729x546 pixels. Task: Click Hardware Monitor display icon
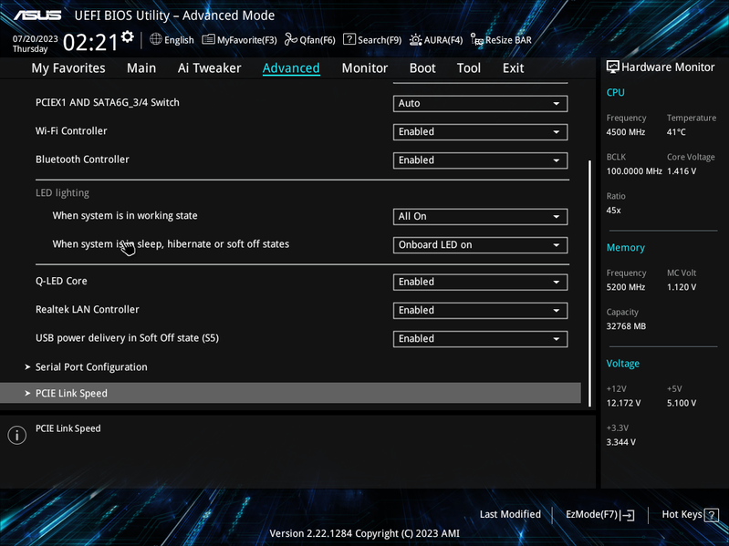[x=613, y=67]
